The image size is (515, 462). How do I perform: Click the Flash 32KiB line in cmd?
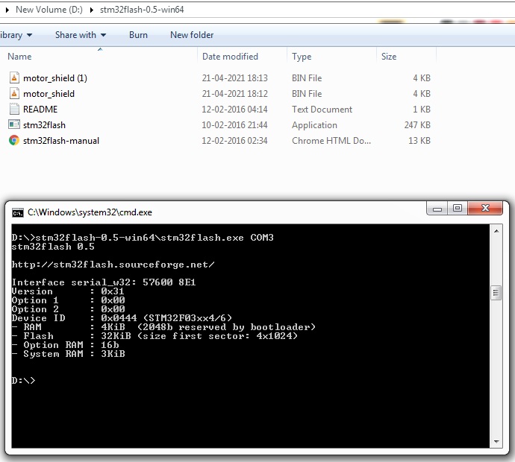point(154,336)
